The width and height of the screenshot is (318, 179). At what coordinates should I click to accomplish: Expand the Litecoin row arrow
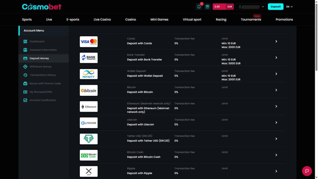pyautogui.click(x=276, y=123)
